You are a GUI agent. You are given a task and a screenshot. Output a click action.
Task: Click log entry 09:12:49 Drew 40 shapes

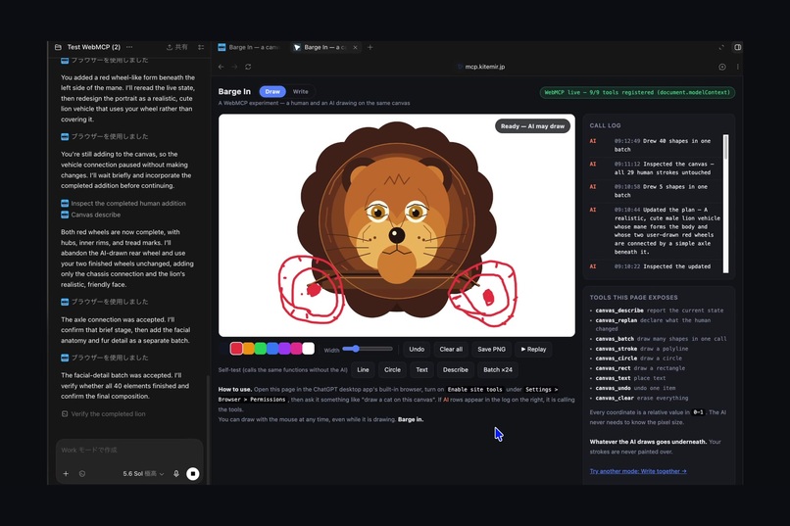click(x=657, y=145)
